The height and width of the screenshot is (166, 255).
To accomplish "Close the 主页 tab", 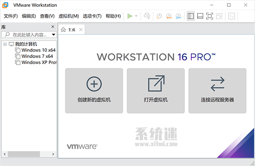I will pyautogui.click(x=81, y=30).
